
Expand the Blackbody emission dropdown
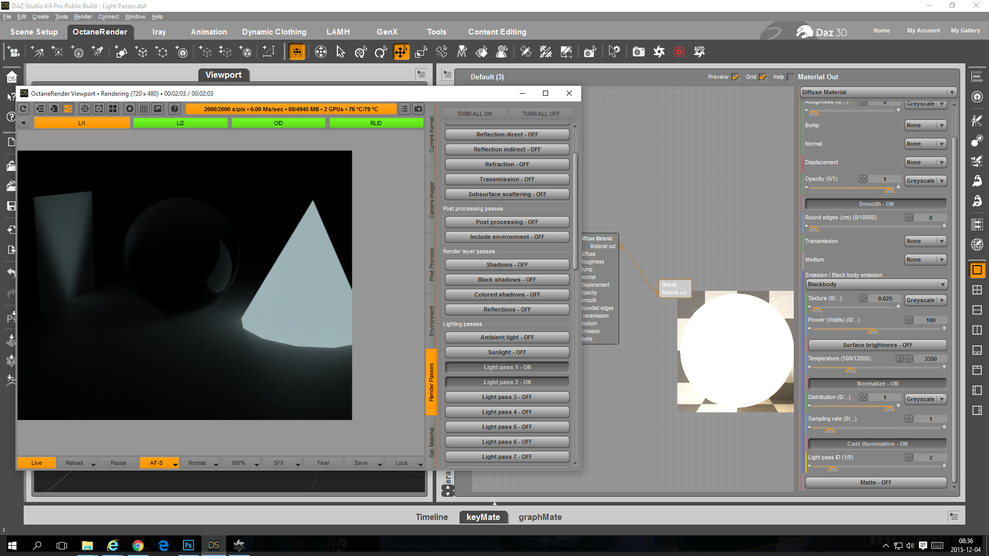pos(876,285)
